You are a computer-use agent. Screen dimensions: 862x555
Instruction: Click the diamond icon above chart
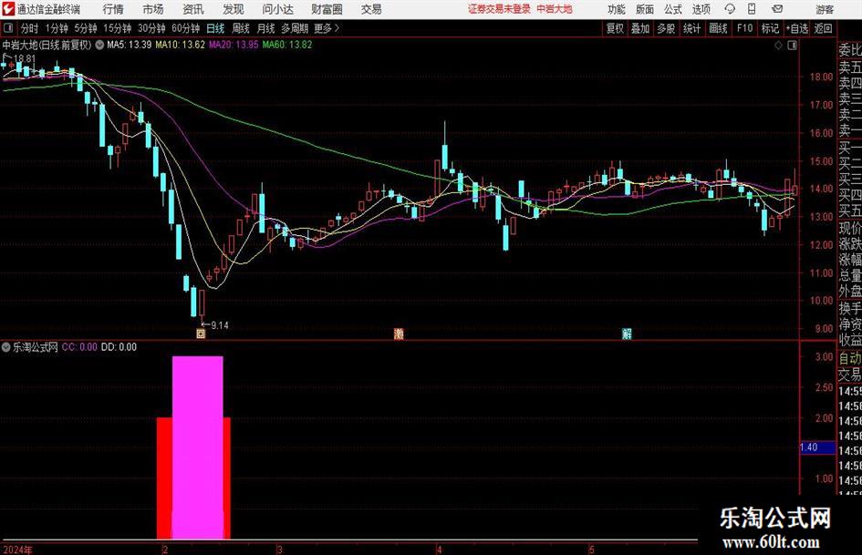point(778,46)
